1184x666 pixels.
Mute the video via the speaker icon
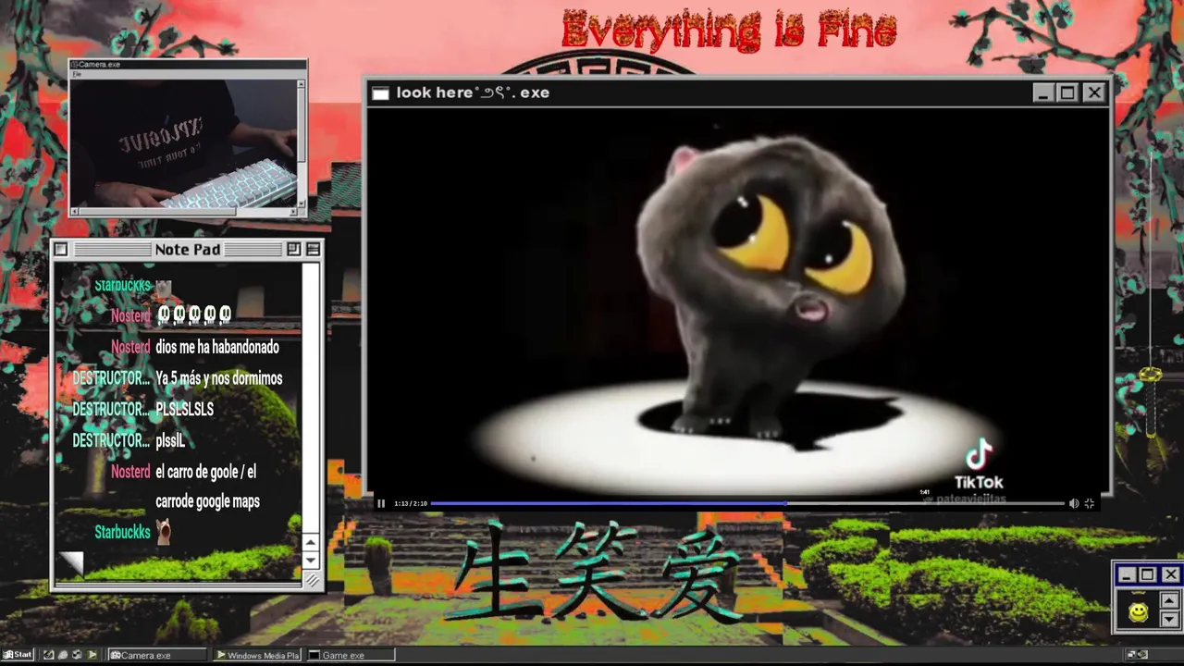1074,503
